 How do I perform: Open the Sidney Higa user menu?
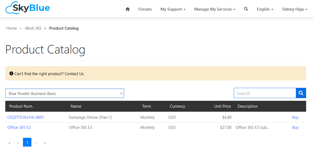[295, 9]
